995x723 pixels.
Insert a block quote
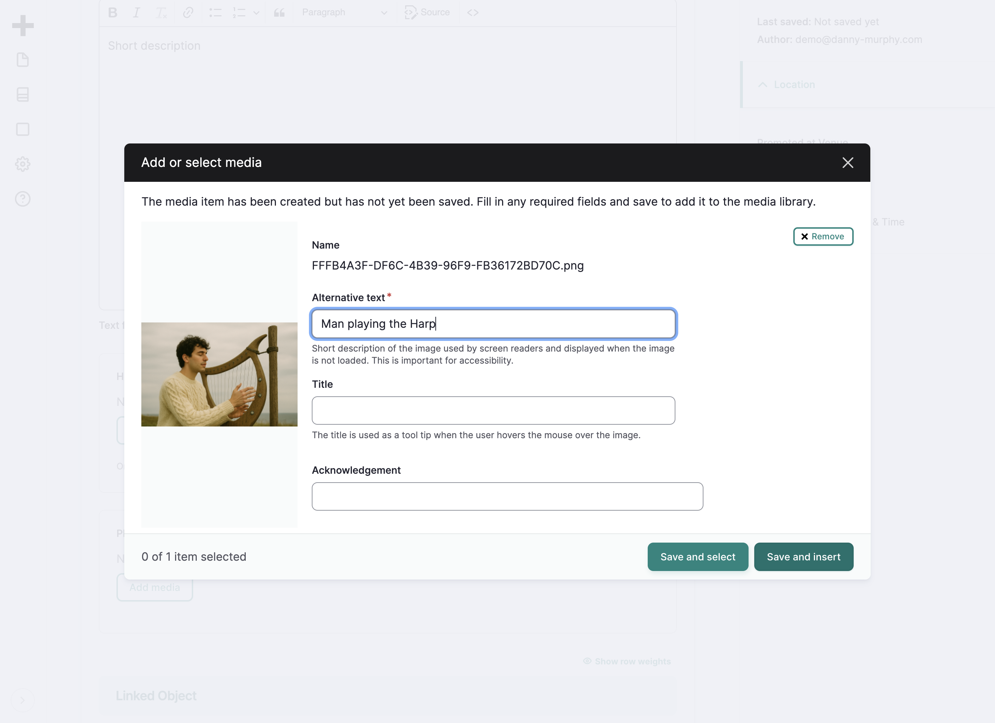(279, 13)
